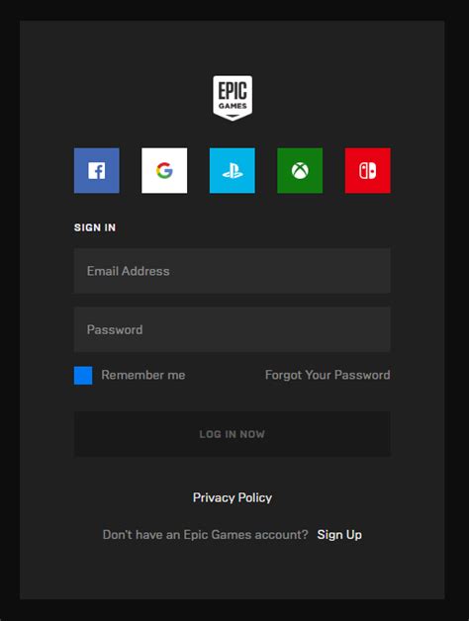Click the 'Password' placeholder text
The image size is (469, 621).
[115, 329]
